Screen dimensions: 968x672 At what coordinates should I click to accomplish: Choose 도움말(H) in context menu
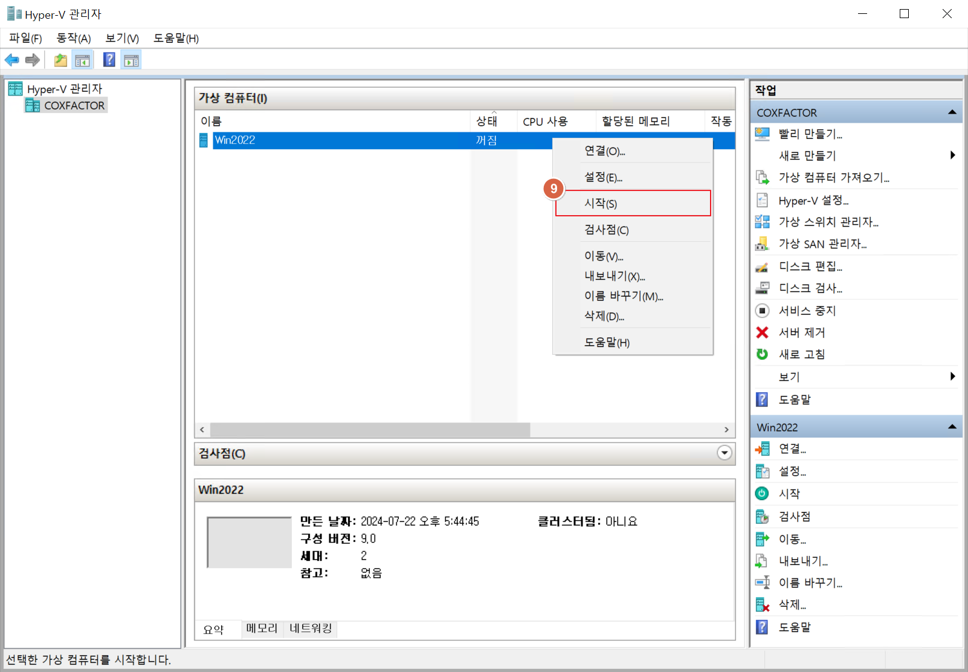point(633,343)
